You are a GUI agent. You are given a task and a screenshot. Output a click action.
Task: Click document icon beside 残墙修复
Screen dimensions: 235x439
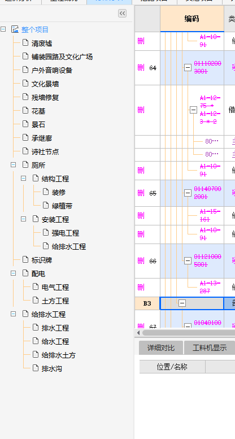click(x=25, y=97)
